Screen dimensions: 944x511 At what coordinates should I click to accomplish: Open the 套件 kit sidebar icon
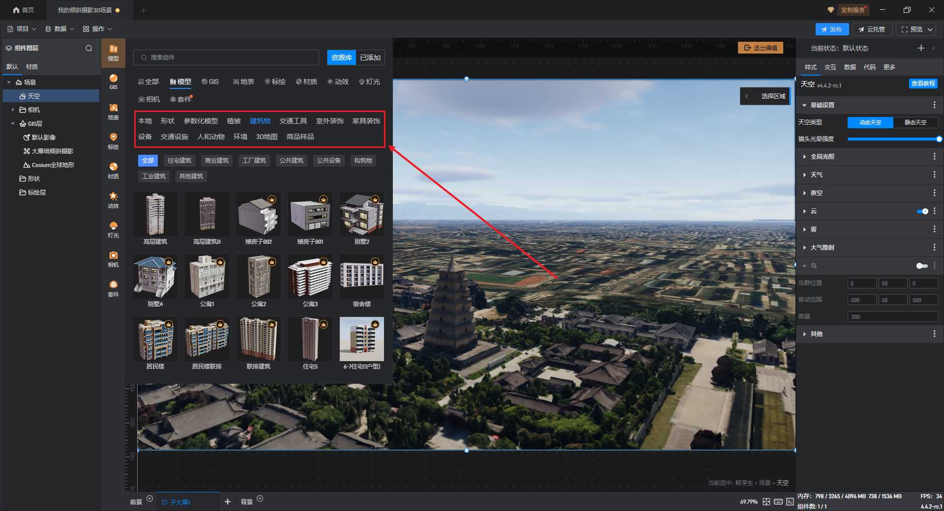113,288
